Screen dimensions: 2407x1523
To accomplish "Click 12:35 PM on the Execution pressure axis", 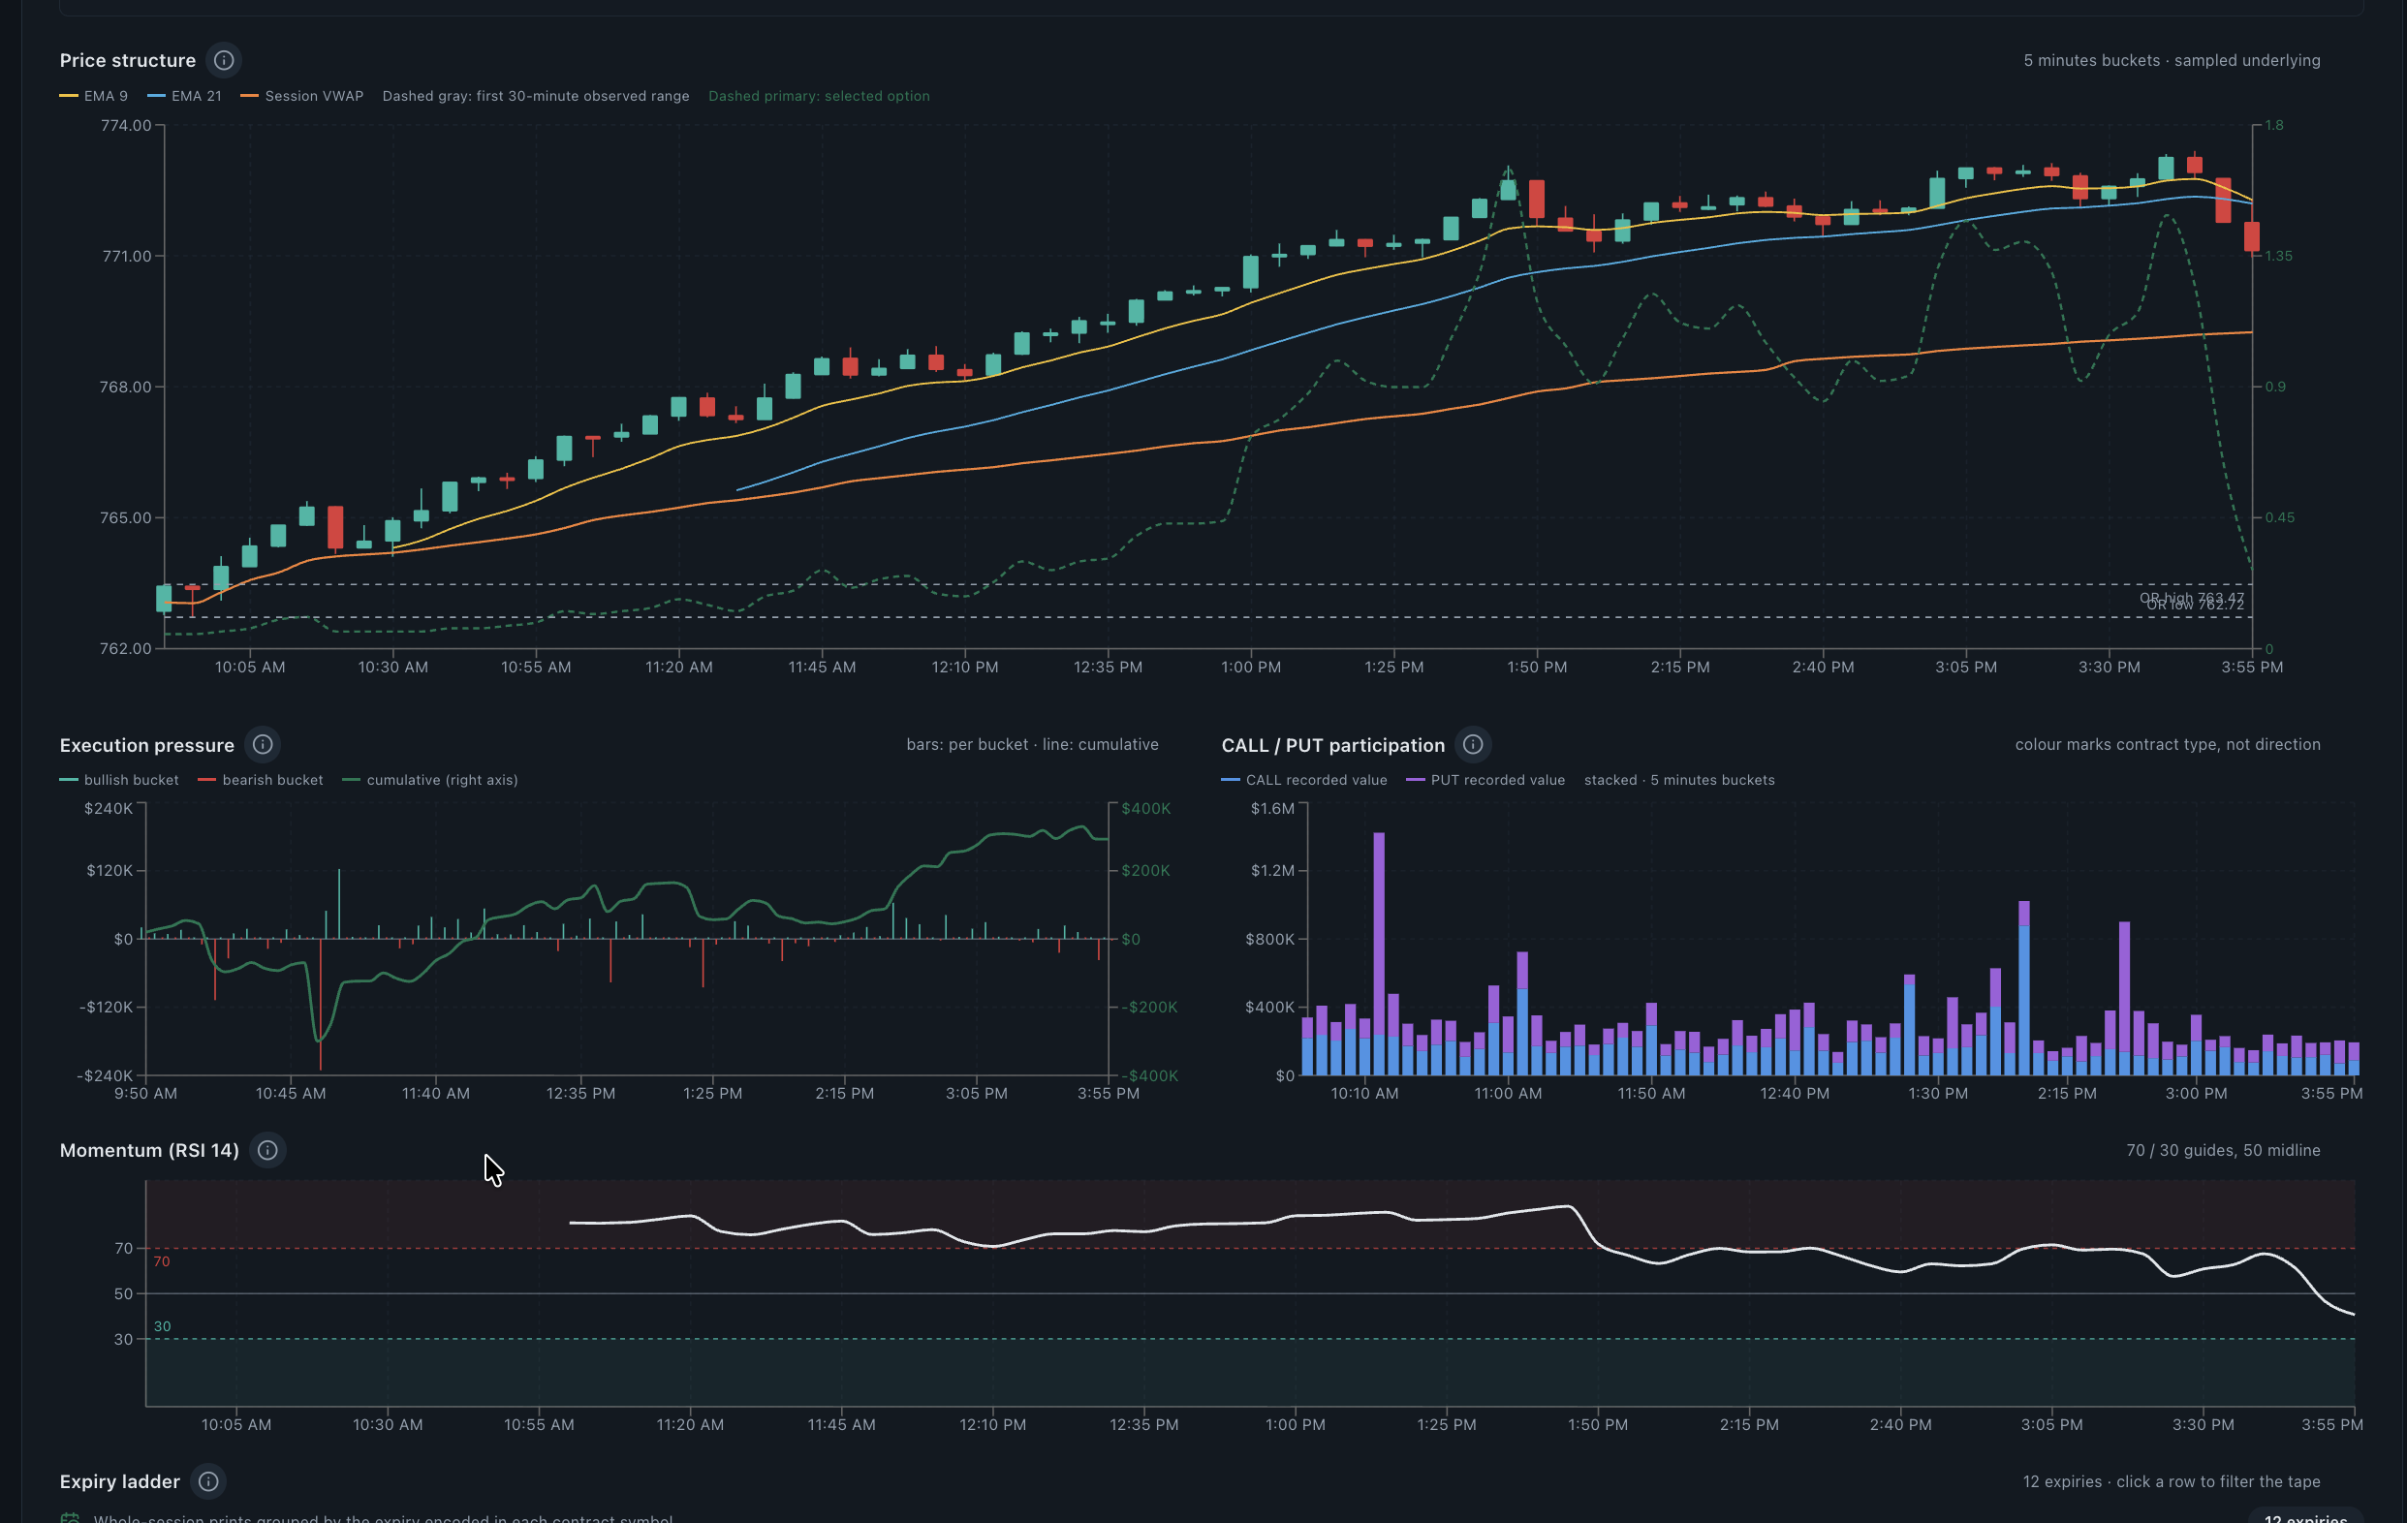I will (580, 1093).
